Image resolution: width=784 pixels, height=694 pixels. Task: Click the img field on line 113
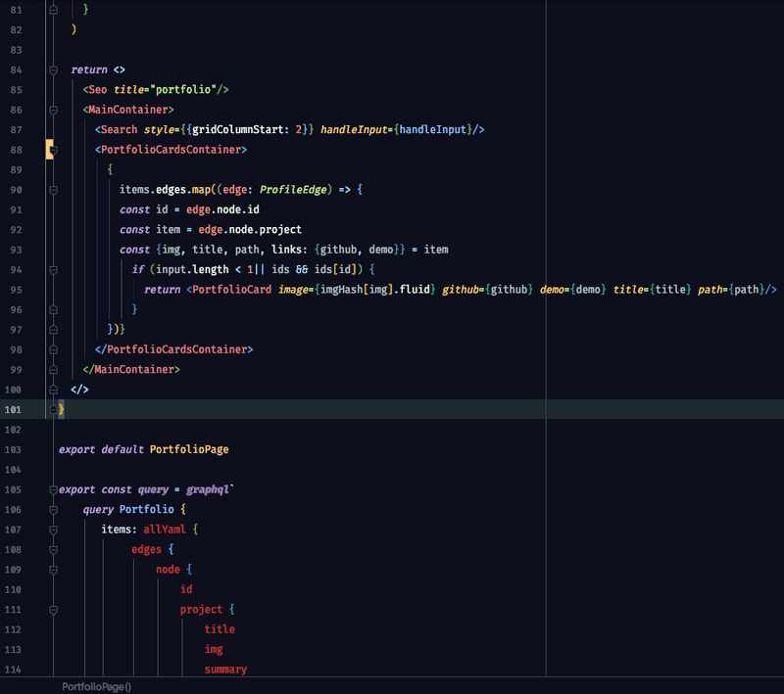pos(214,650)
